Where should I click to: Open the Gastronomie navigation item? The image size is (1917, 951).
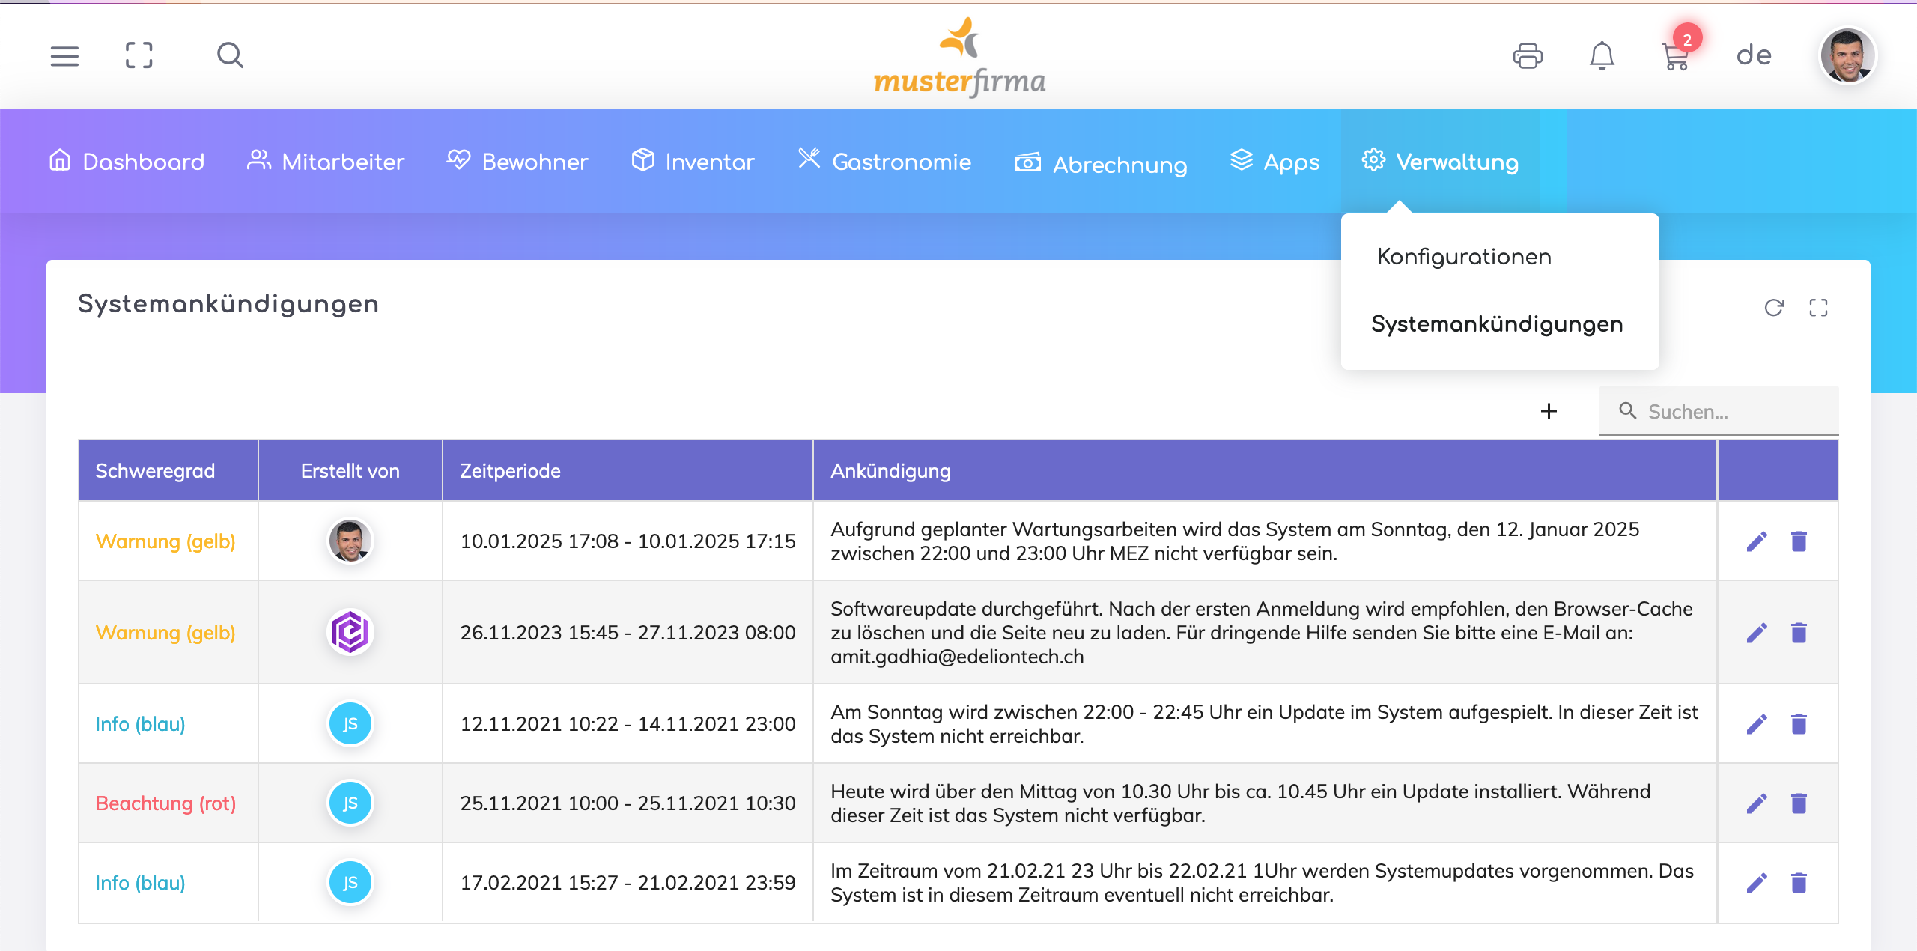pos(885,162)
